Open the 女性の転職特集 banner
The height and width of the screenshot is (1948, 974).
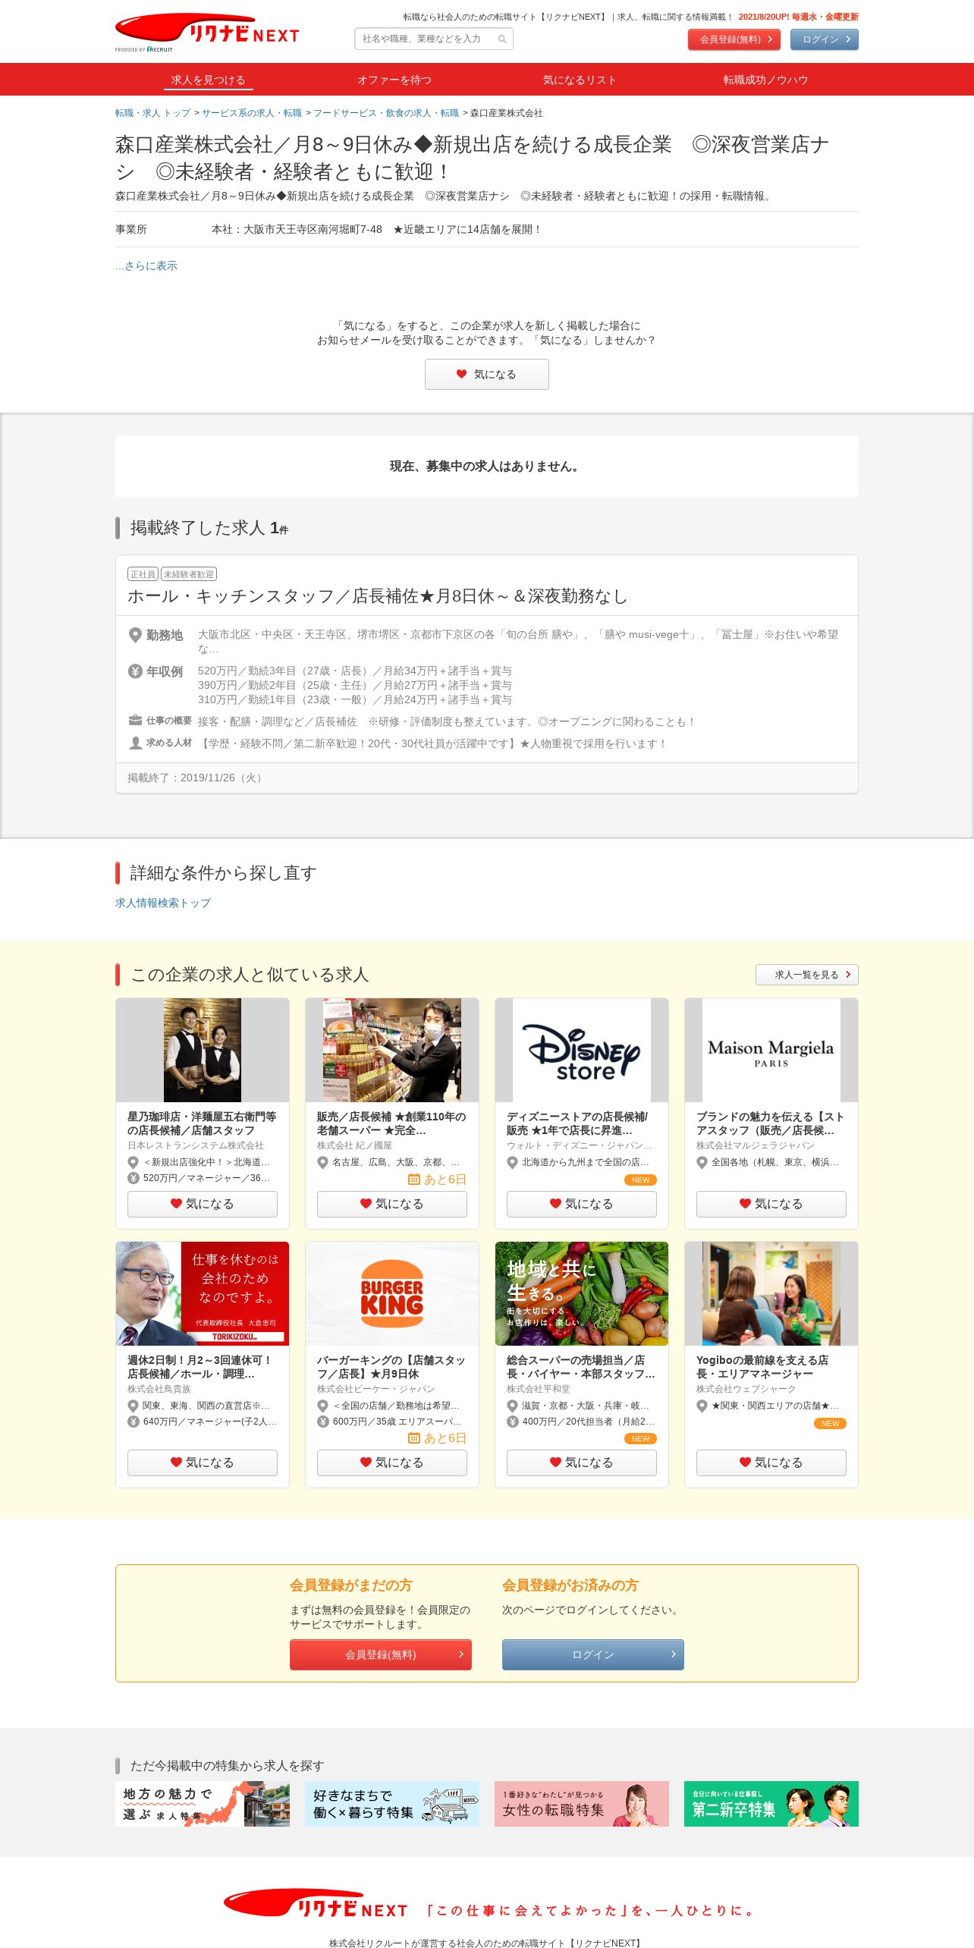point(582,1804)
